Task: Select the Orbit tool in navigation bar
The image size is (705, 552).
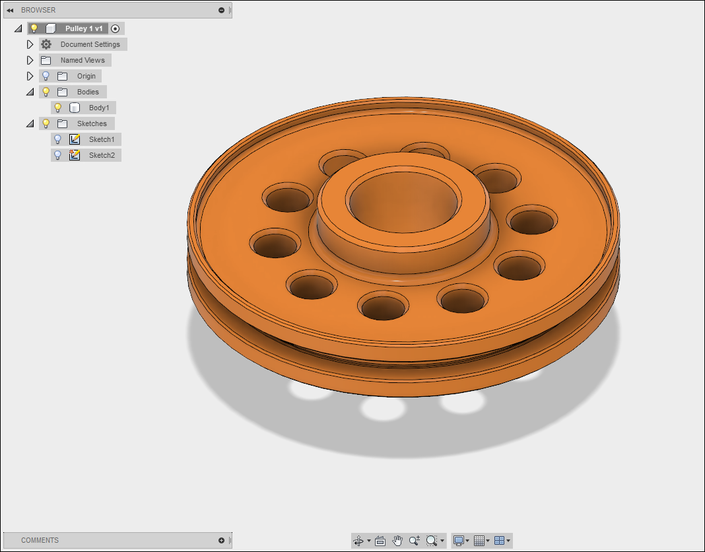Action: (358, 541)
